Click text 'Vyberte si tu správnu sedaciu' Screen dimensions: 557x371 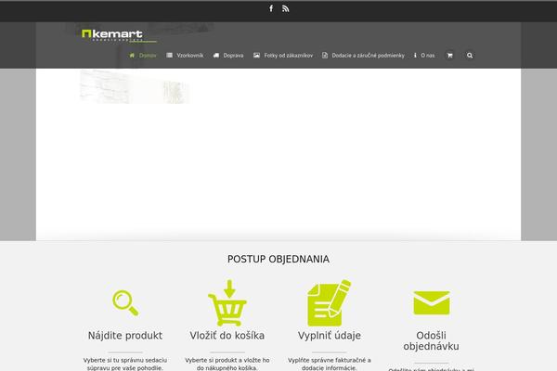(x=125, y=360)
